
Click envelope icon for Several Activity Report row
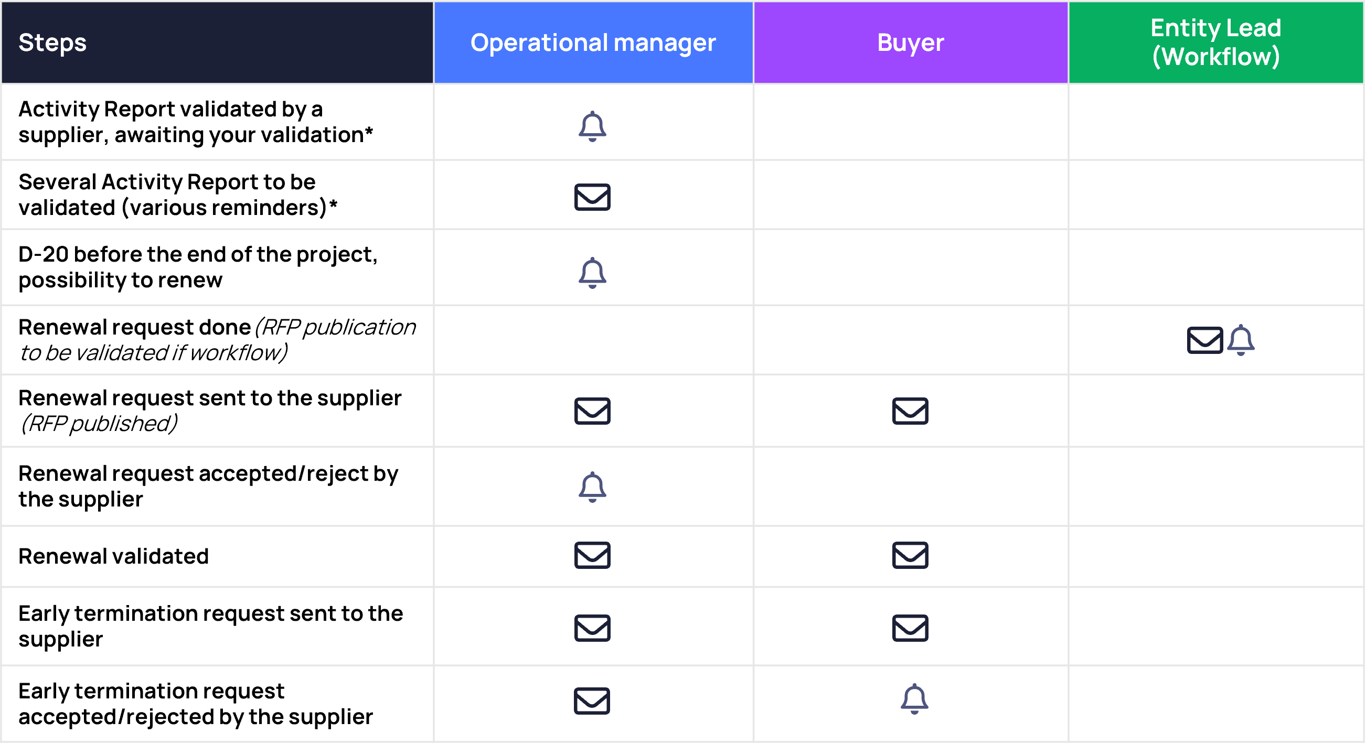592,197
